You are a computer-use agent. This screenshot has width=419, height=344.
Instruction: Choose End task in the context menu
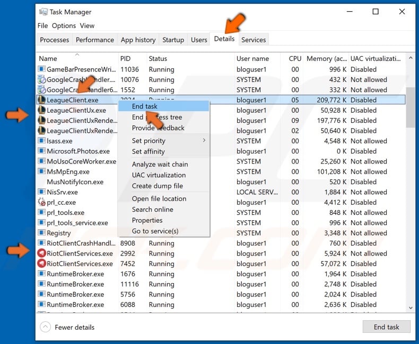pos(163,106)
